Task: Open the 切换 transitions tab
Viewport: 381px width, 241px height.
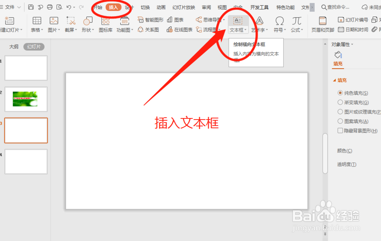Action: (x=145, y=8)
